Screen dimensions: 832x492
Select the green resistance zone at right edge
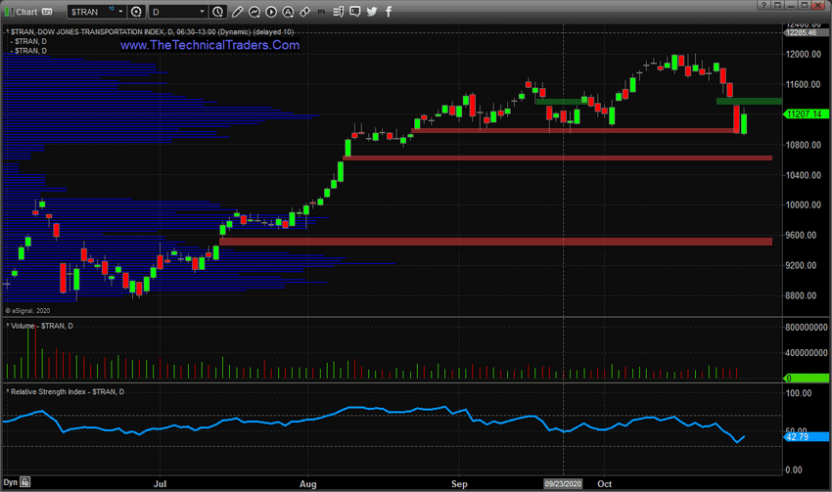pyautogui.click(x=749, y=101)
